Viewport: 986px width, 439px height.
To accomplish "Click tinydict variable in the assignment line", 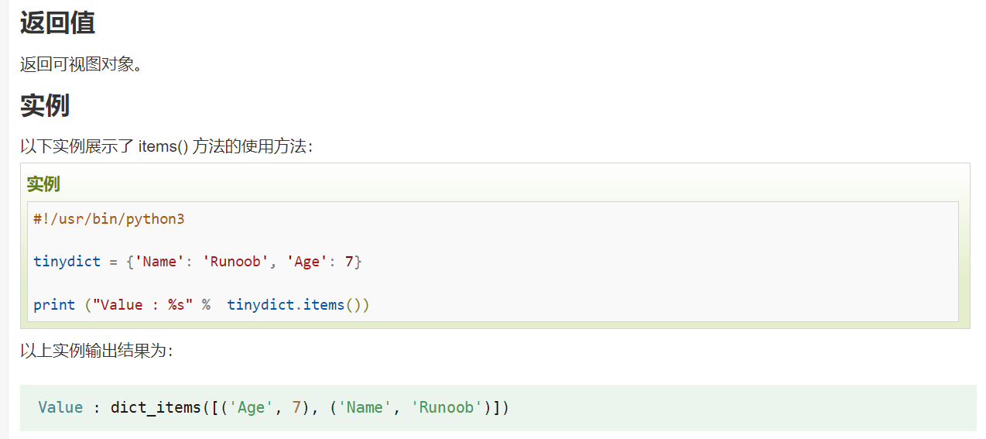I will tap(67, 262).
